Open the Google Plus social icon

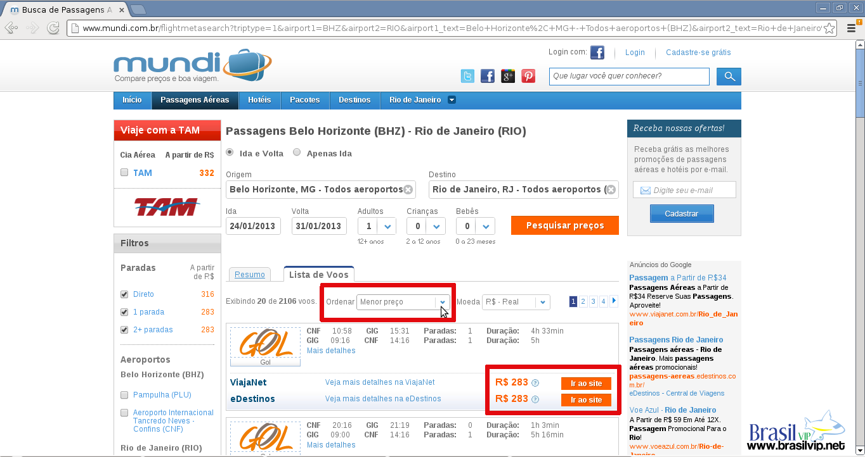tap(507, 76)
